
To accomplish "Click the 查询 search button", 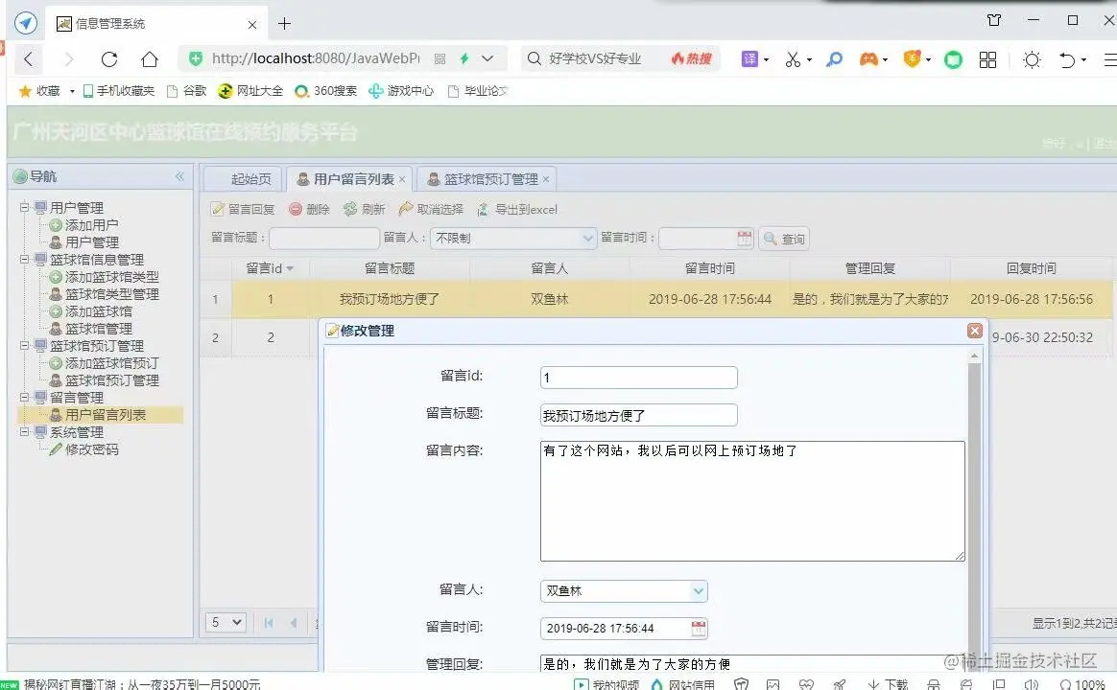I will click(784, 239).
